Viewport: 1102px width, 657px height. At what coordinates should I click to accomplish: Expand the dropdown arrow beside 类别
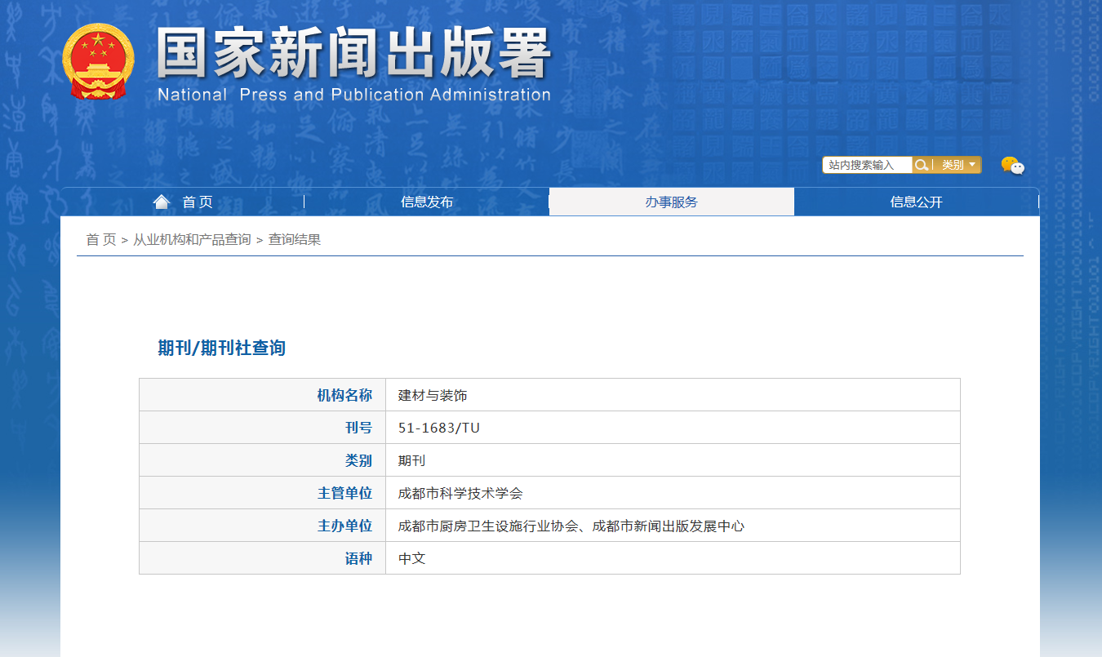tap(973, 165)
